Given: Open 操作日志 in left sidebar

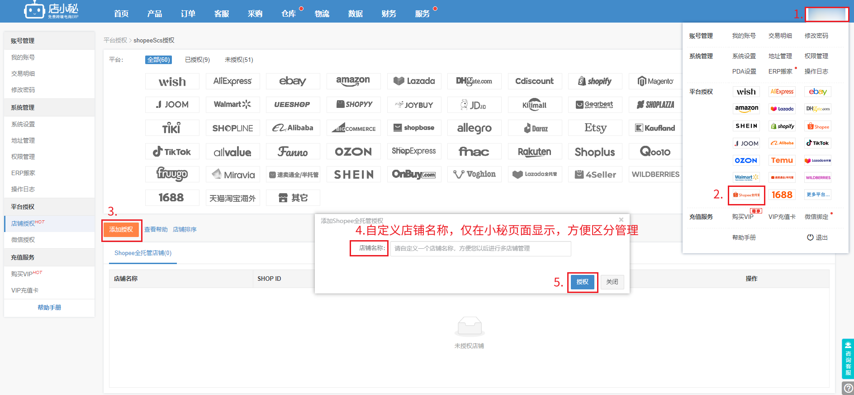Looking at the screenshot, I should tap(23, 189).
